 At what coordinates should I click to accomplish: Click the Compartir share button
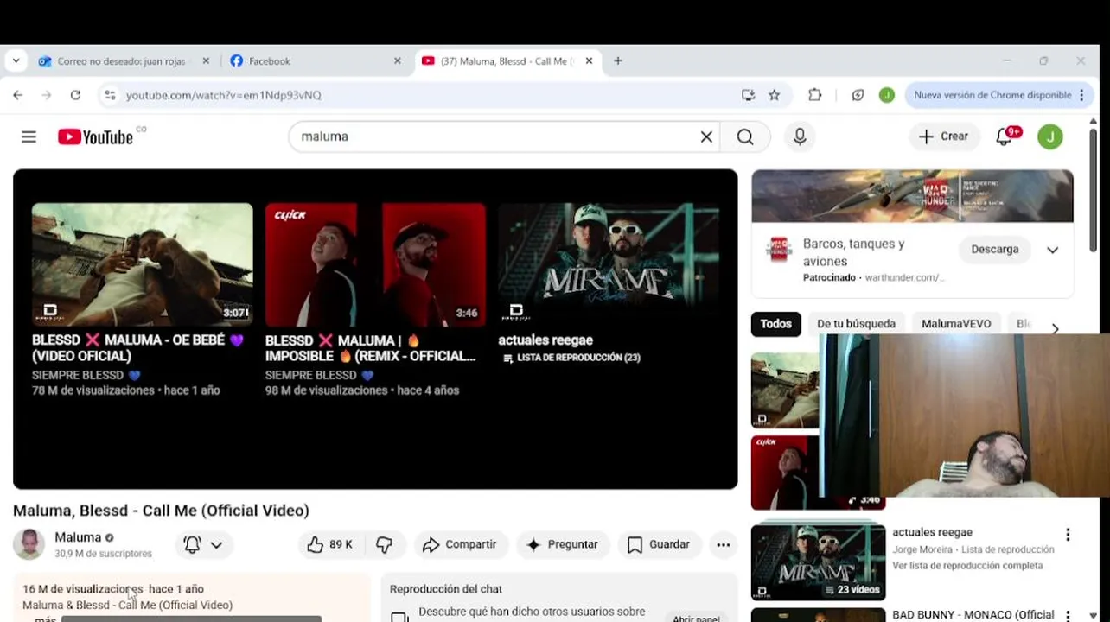click(x=460, y=544)
